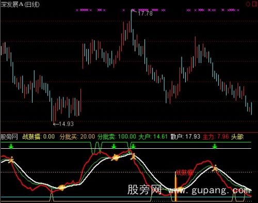This screenshot has height=203, width=258.
Task: Click the red square window icon beside the diamond
Action: tap(254, 4)
